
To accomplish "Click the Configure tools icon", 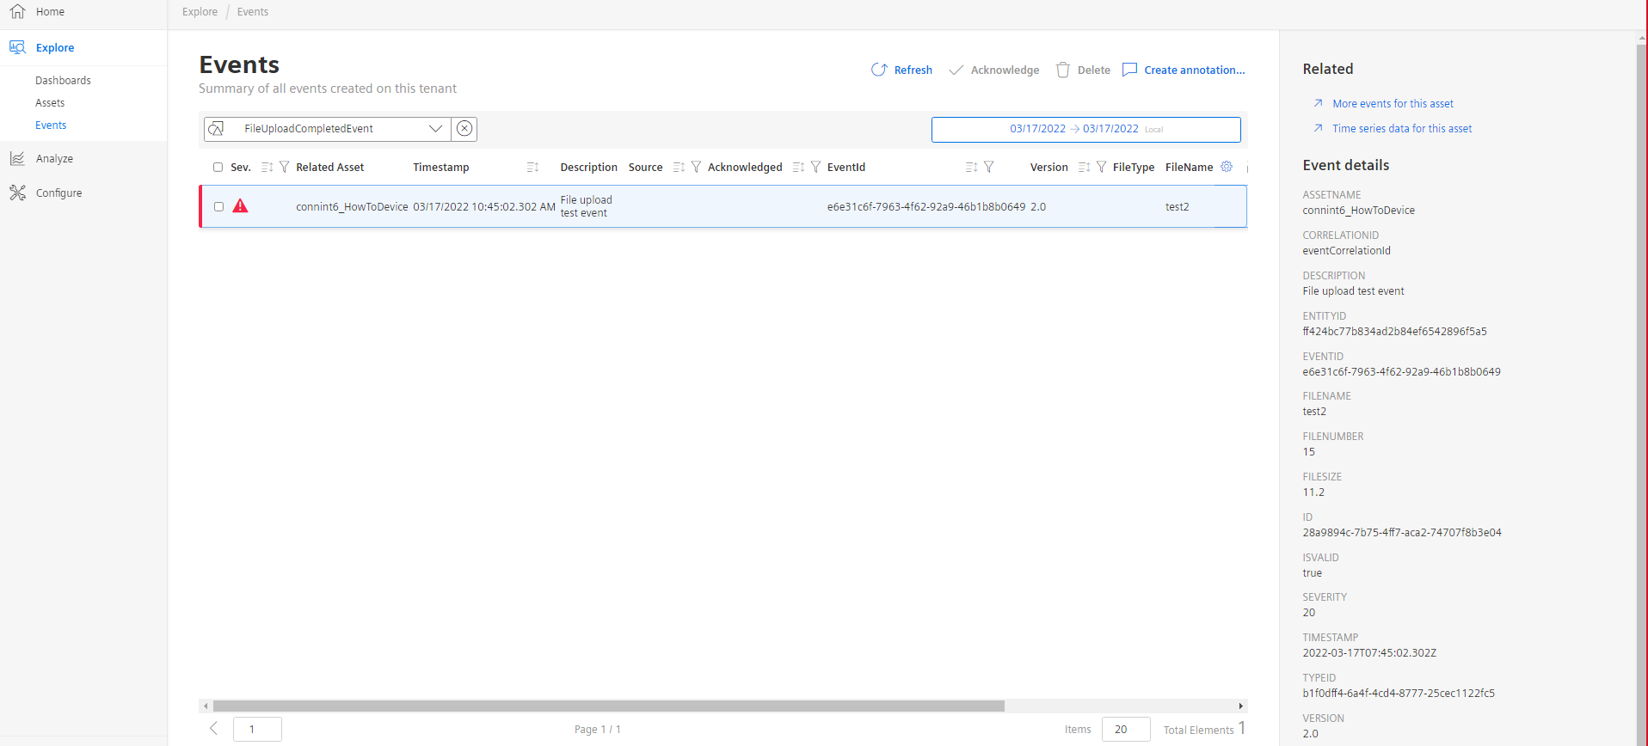I will pyautogui.click(x=17, y=193).
